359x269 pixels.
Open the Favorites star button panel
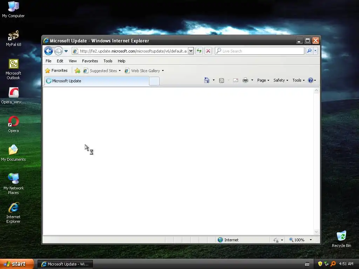[x=56, y=70]
